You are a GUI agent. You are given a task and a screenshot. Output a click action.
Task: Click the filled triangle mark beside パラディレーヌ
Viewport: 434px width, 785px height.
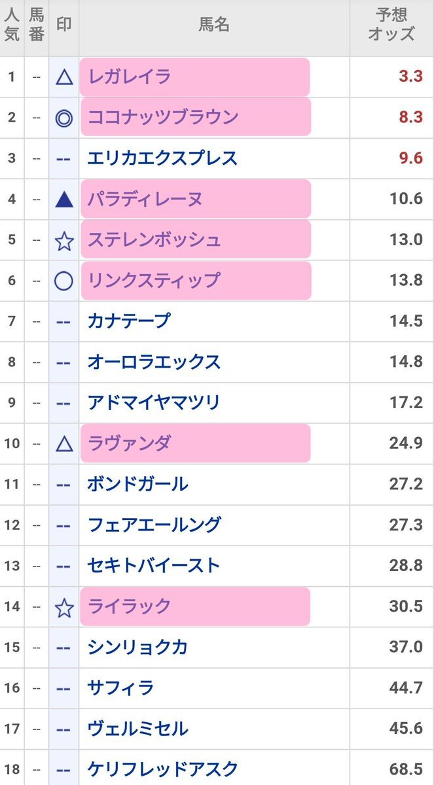63,200
